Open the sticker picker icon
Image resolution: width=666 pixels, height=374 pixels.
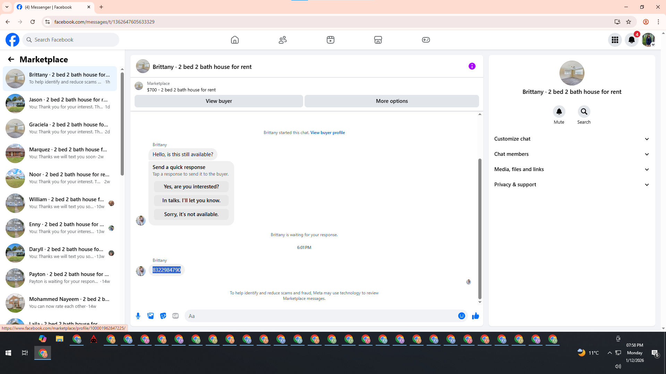click(x=163, y=316)
